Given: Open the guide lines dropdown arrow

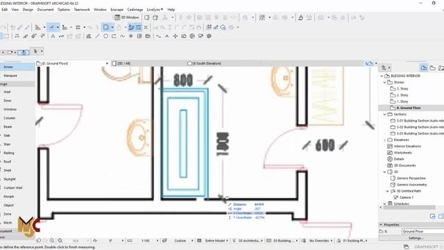Looking at the screenshot, I should (58, 27).
